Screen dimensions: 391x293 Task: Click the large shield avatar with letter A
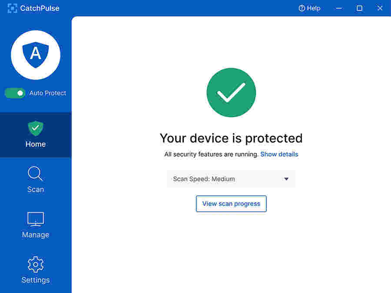click(36, 55)
